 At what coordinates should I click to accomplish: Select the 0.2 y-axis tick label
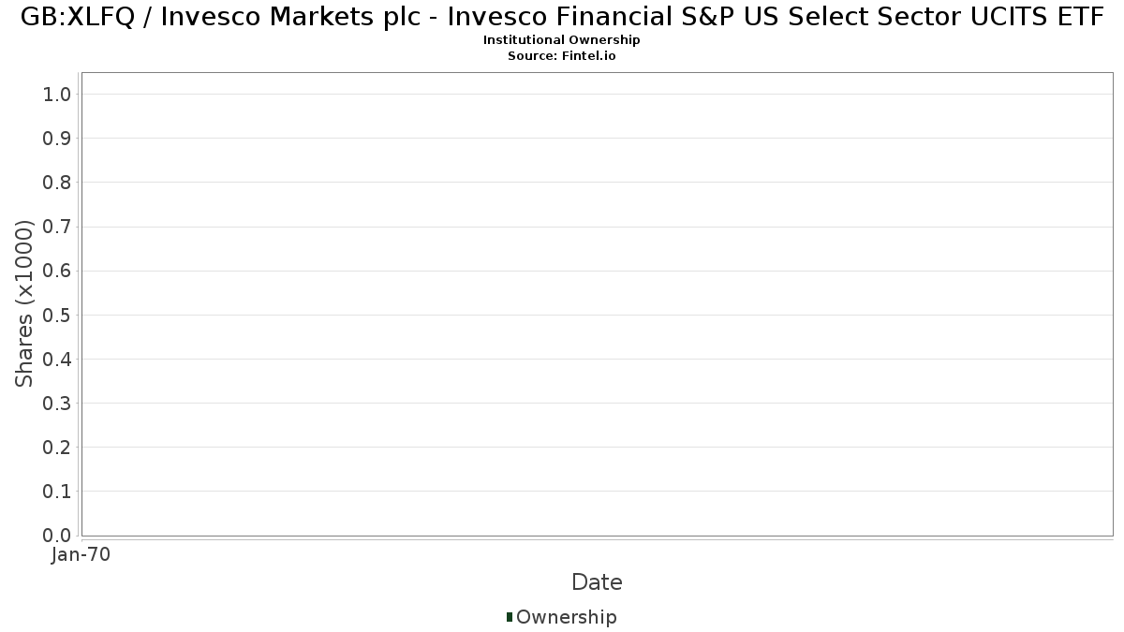[x=57, y=448]
